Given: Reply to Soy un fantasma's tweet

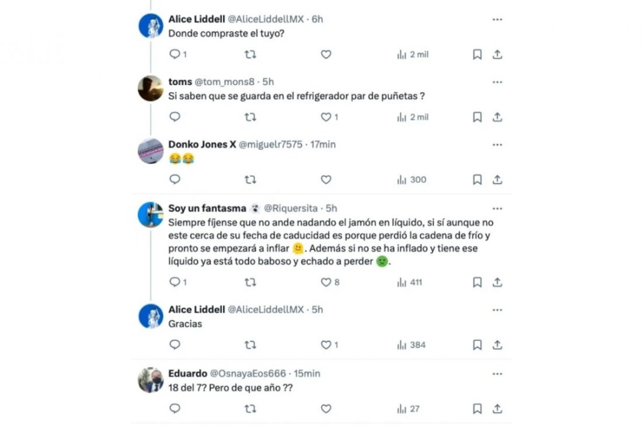Looking at the screenshot, I should click(x=178, y=282).
